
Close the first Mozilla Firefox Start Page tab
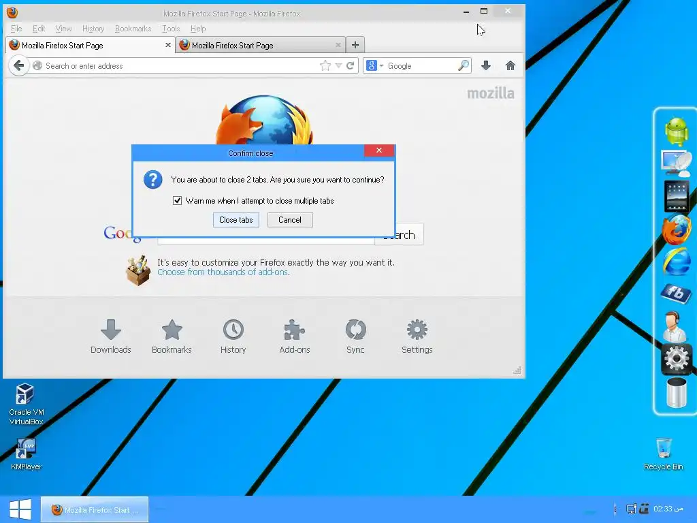tap(168, 45)
